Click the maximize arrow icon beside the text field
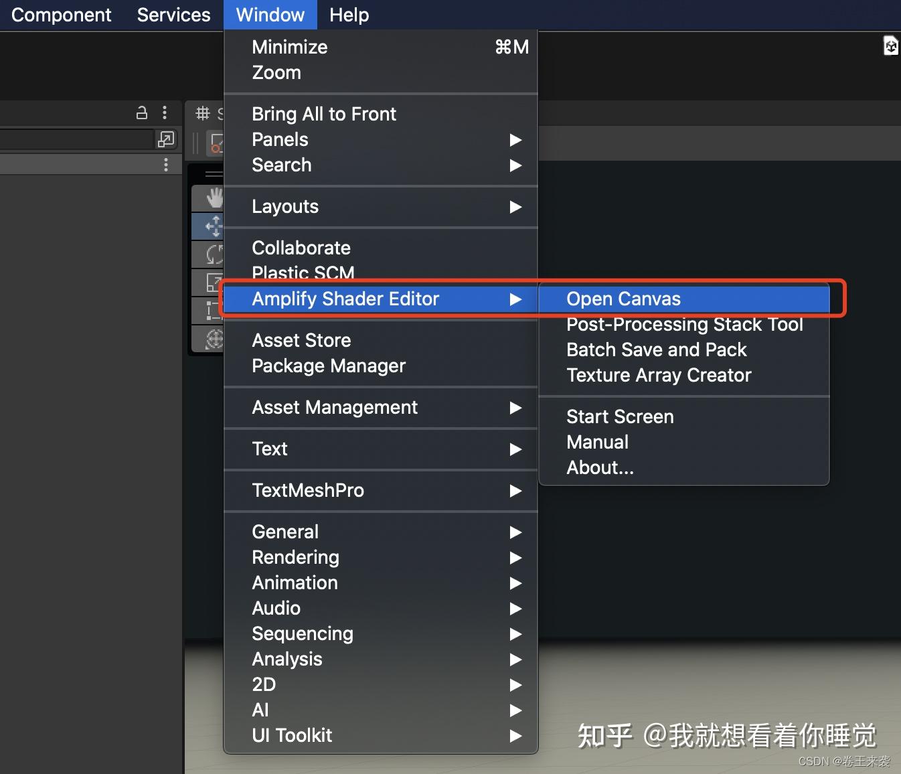The height and width of the screenshot is (774, 901). [x=166, y=139]
